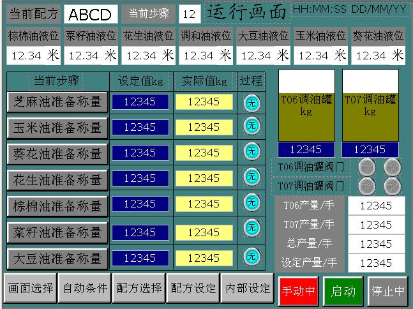
Task: Edit the 设定值kg field for 玉米油准备称量
Action: 140,127
